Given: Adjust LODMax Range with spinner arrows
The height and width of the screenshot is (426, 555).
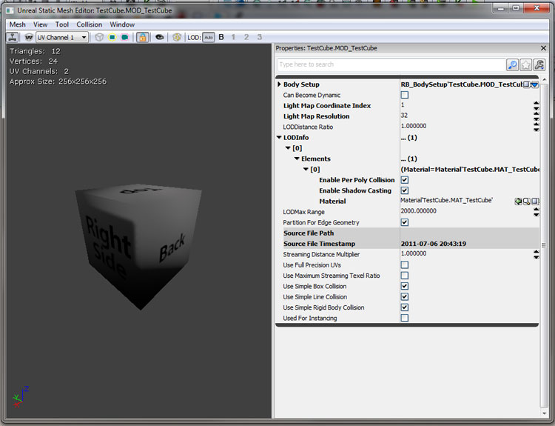Looking at the screenshot, I should [536, 212].
